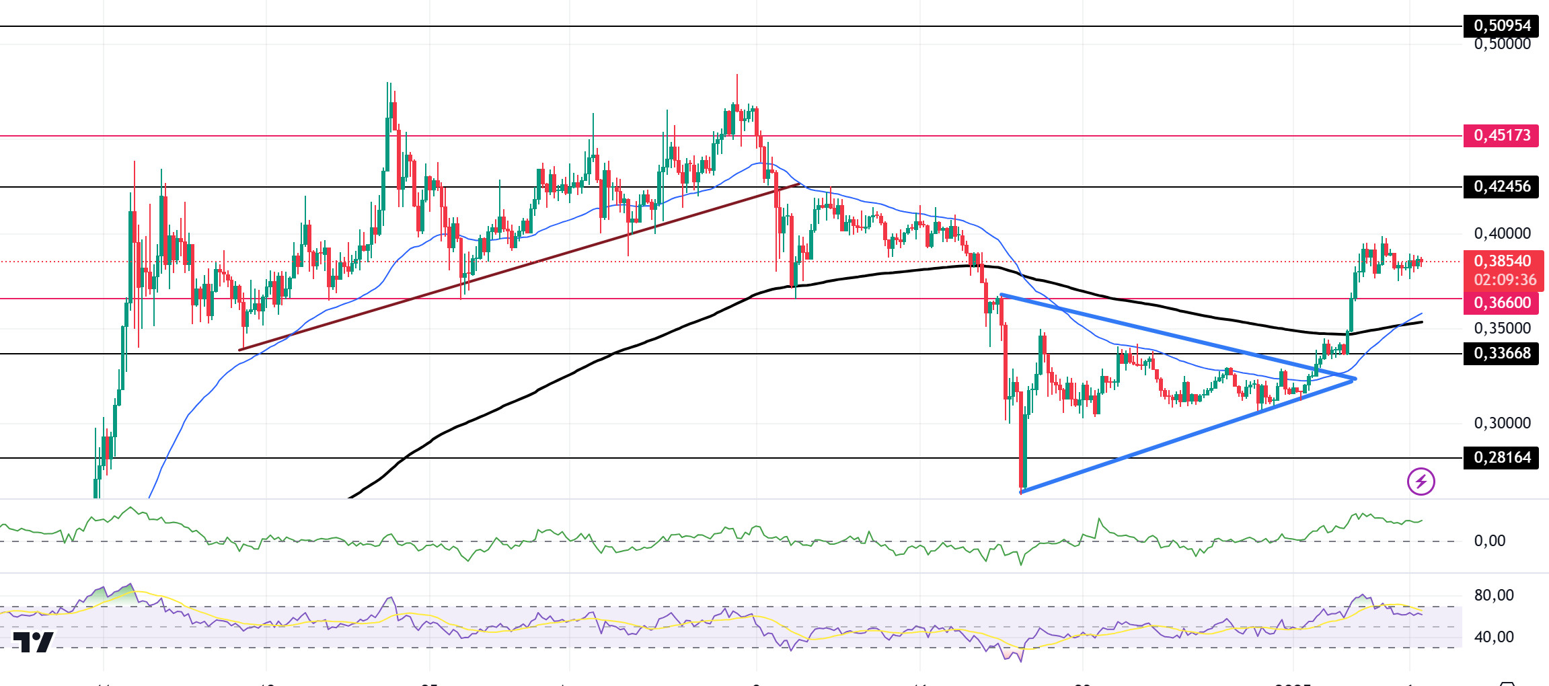
Task: Click the purple lightning bolt icon
Action: (x=1421, y=482)
